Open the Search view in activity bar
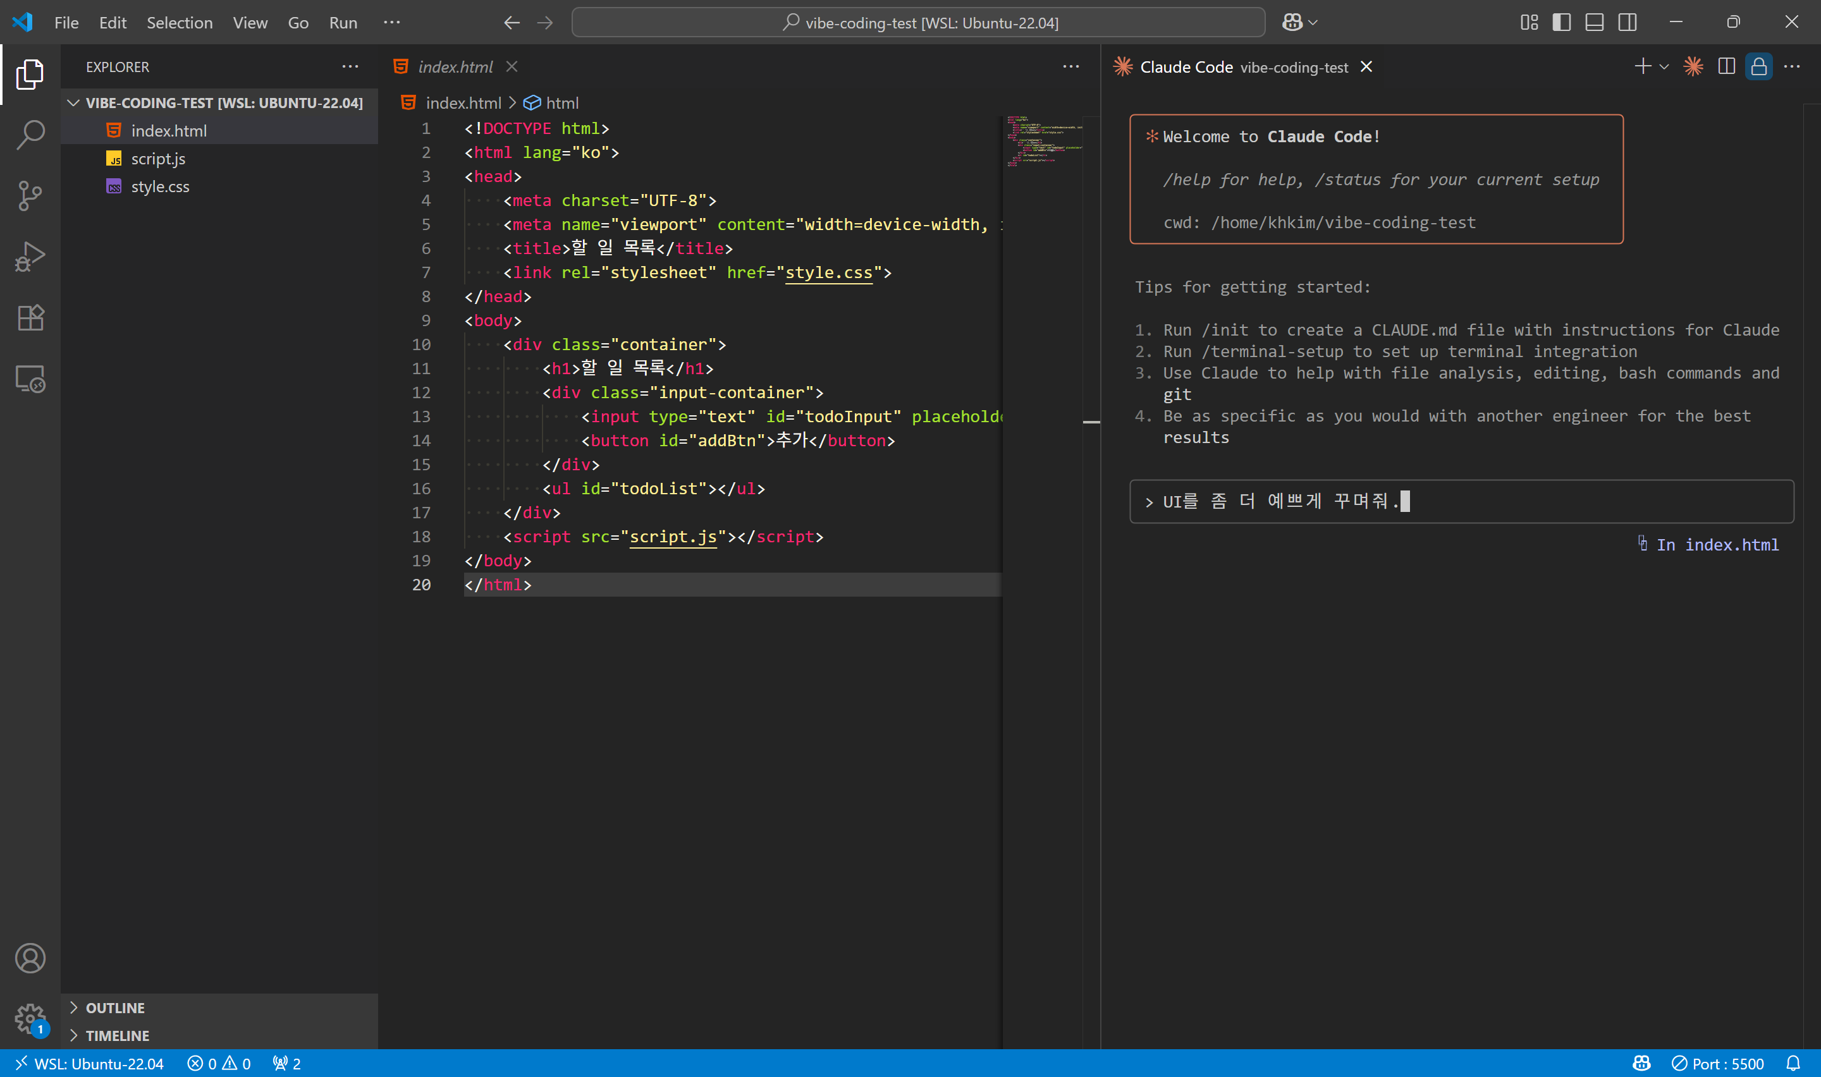This screenshot has width=1821, height=1077. (x=30, y=134)
